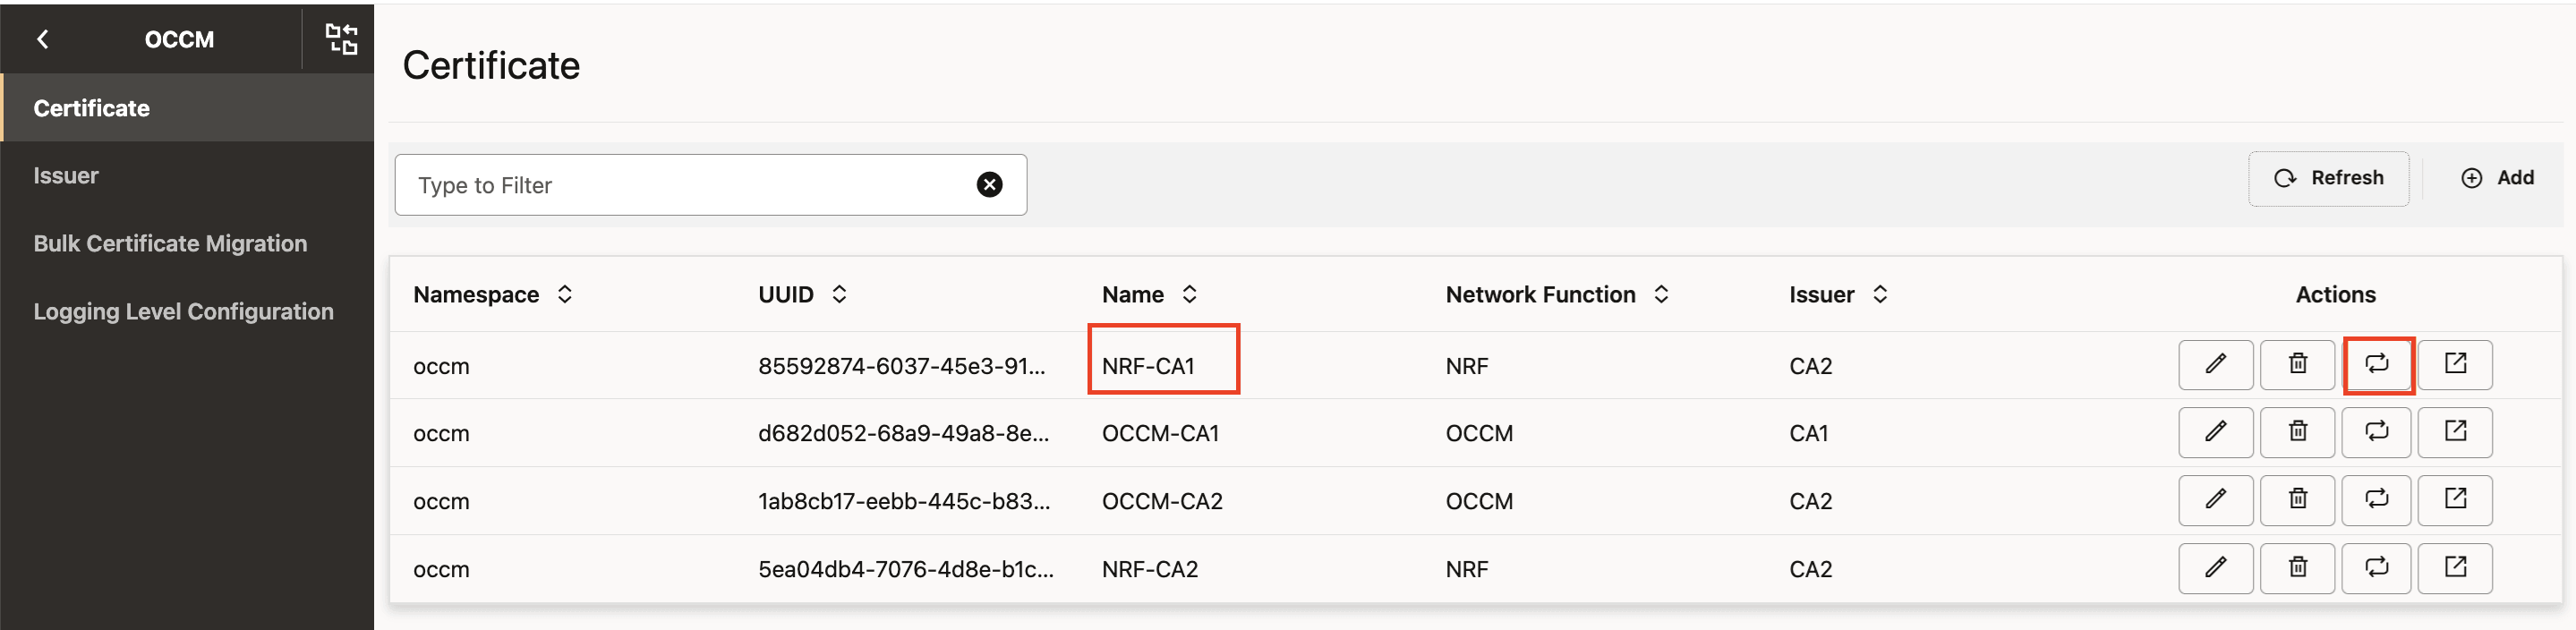
Task: Sort table by UUID column arrows
Action: coord(839,294)
